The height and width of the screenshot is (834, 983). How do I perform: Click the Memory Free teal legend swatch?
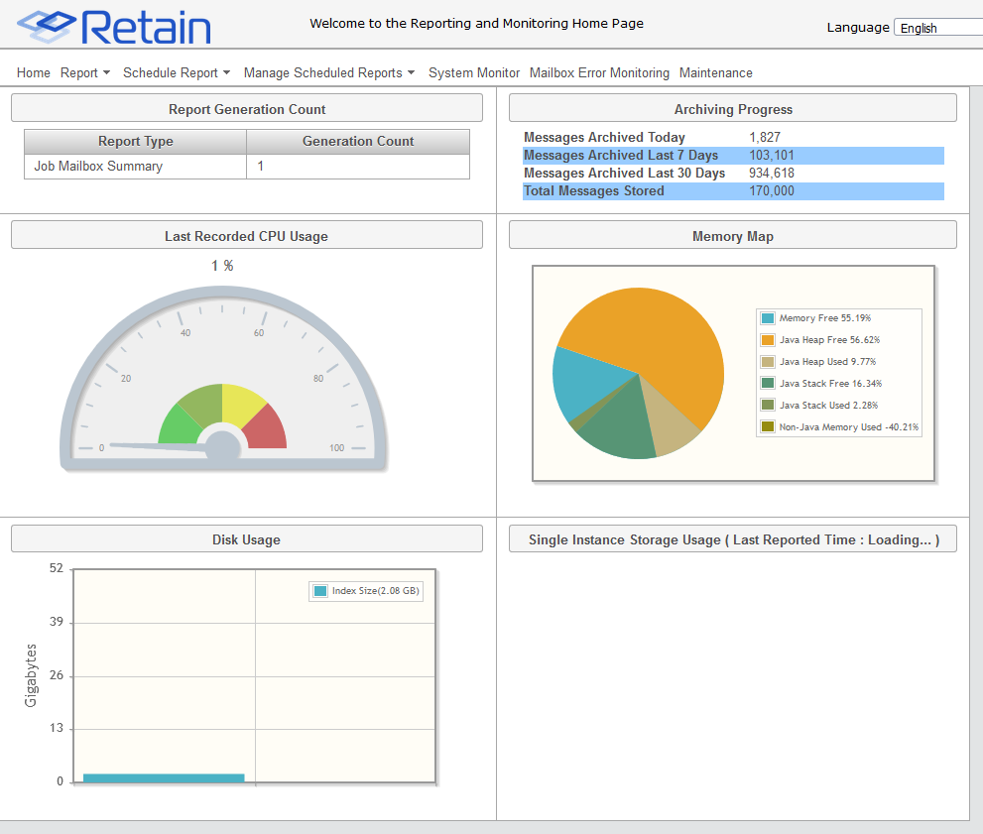pos(768,318)
